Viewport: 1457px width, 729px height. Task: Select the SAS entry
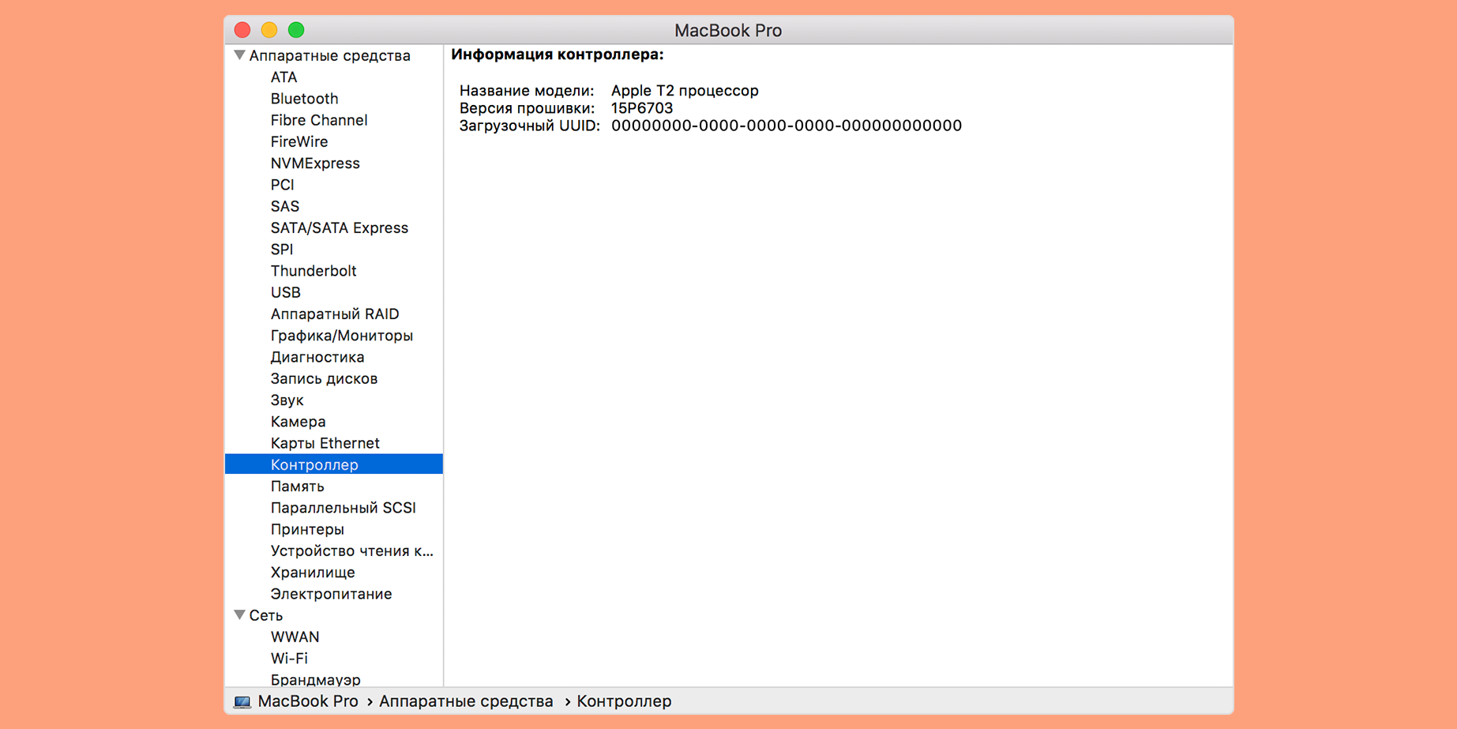[x=284, y=206]
